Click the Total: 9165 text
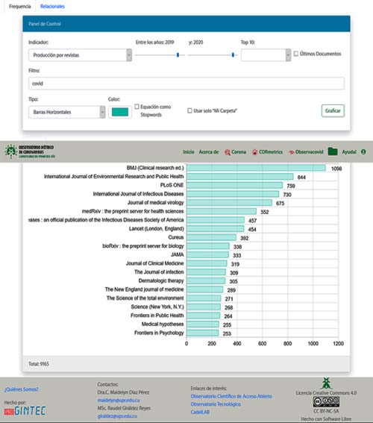 [x=39, y=364]
